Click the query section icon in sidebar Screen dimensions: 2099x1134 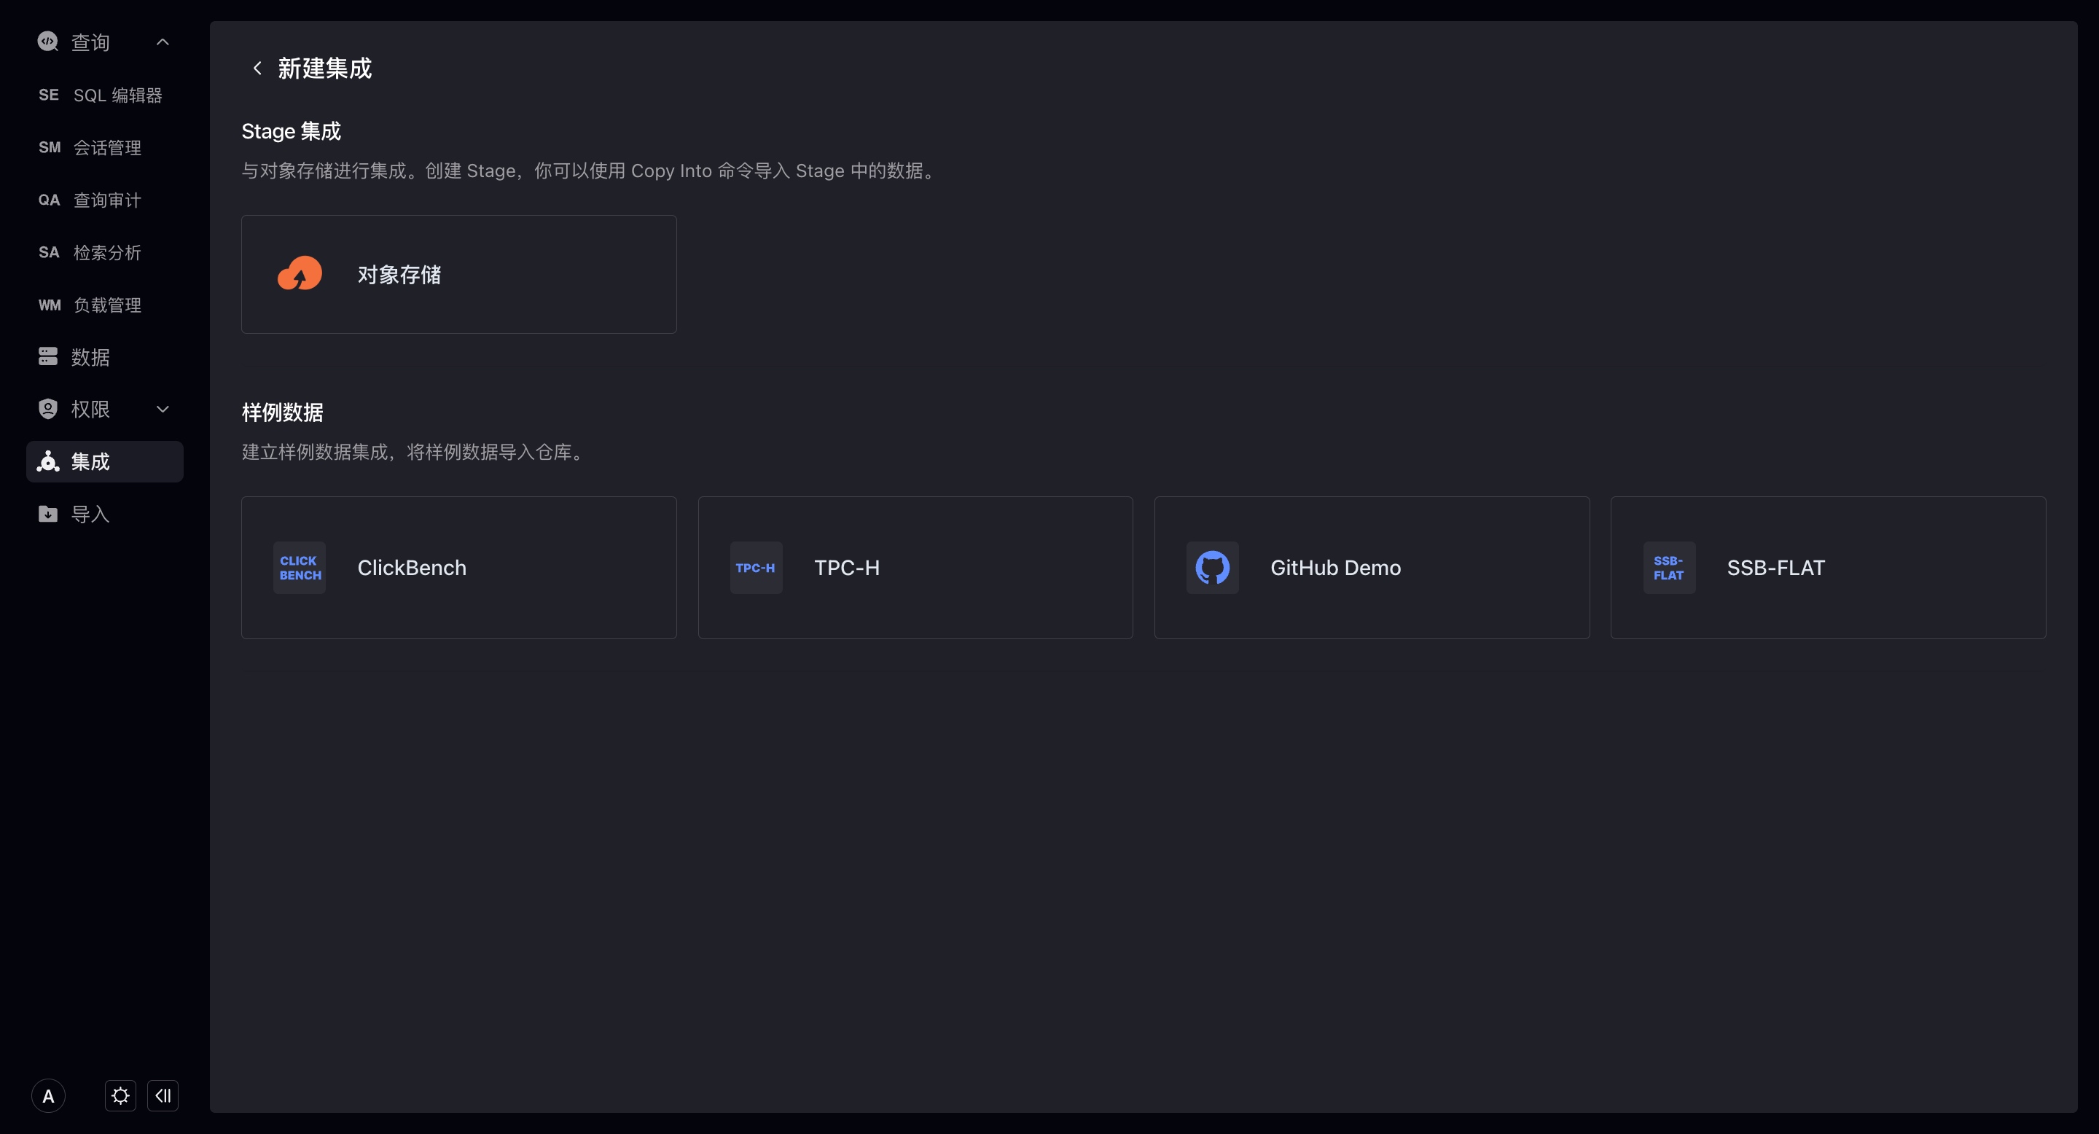[48, 42]
